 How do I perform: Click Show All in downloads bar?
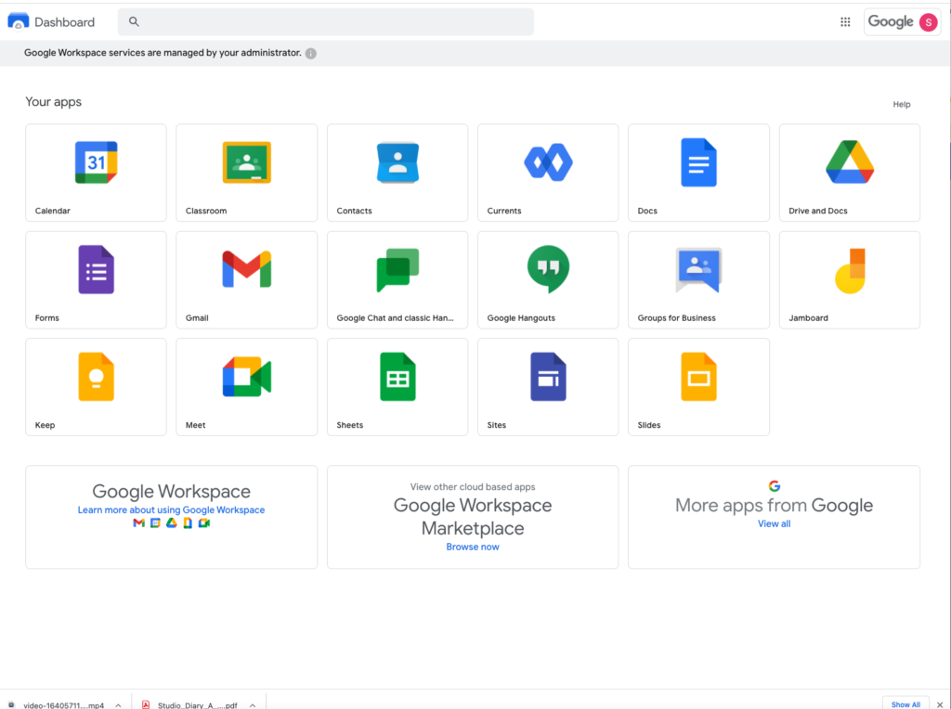[x=905, y=704]
